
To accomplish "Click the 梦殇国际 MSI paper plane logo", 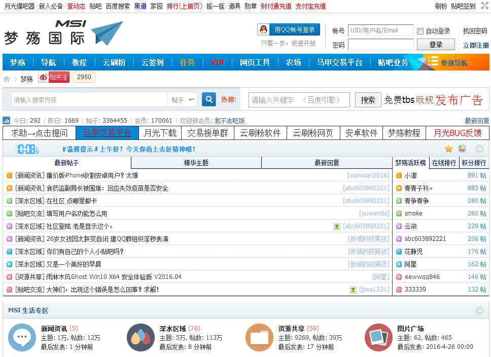I will pos(63,33).
